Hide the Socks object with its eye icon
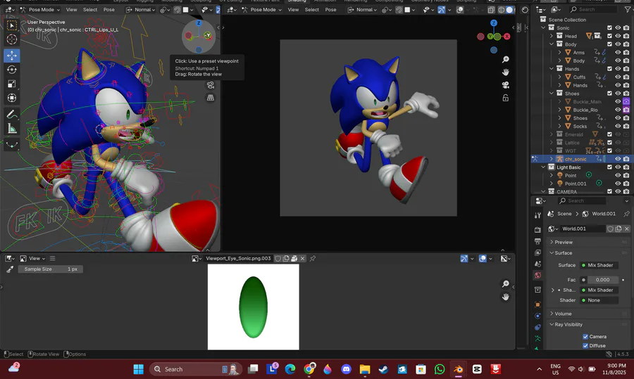Screen dimensions: 634x379 [x=618, y=127]
